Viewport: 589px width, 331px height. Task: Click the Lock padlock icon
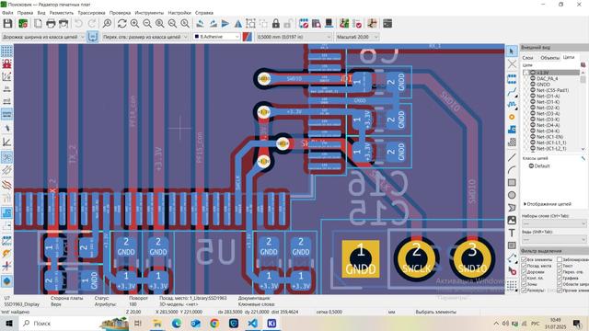[x=276, y=24]
